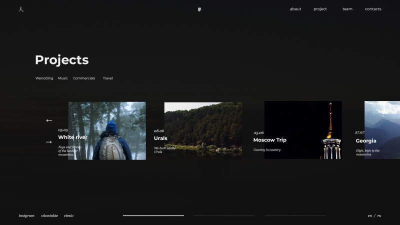Click the 08.06 date label

pos(159,131)
